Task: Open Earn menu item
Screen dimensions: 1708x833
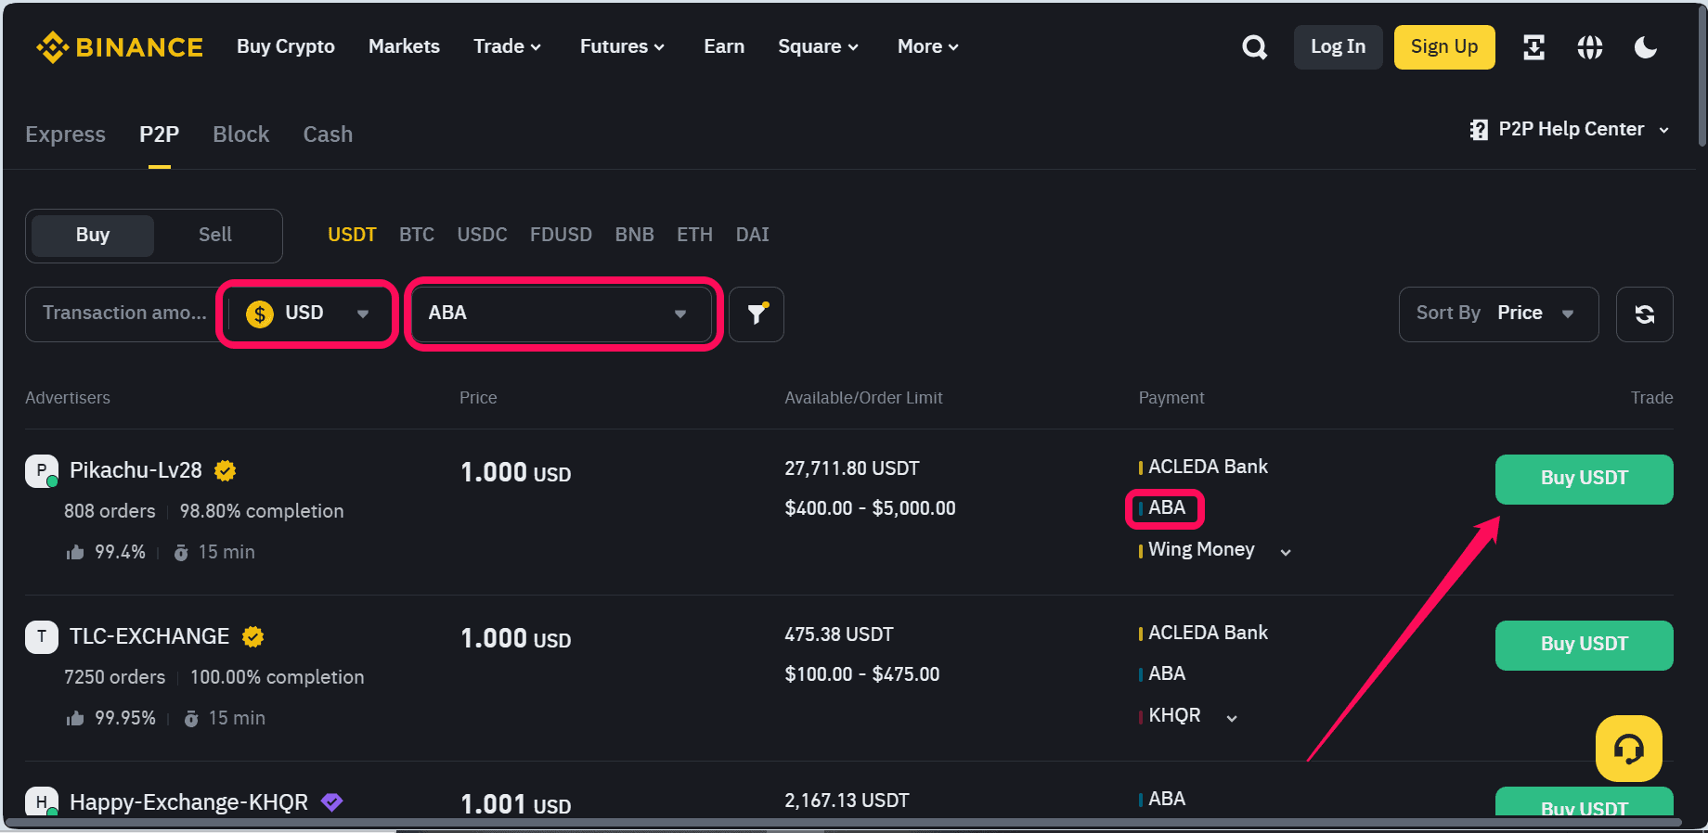Action: click(x=724, y=46)
